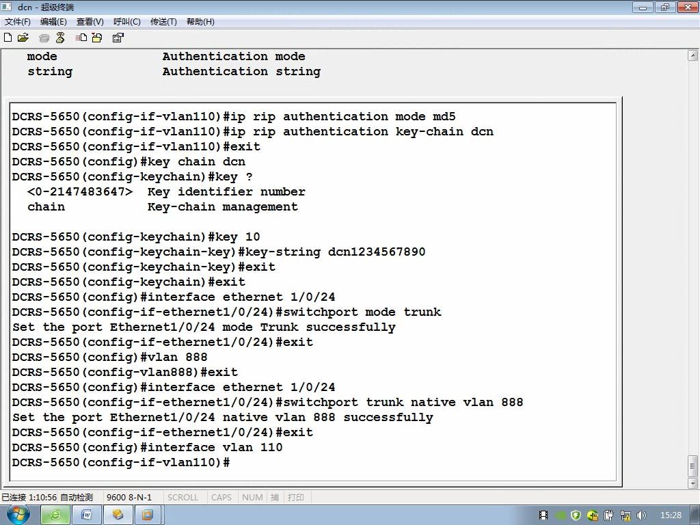
Task: Click the power plug tray icon
Action: point(609,515)
